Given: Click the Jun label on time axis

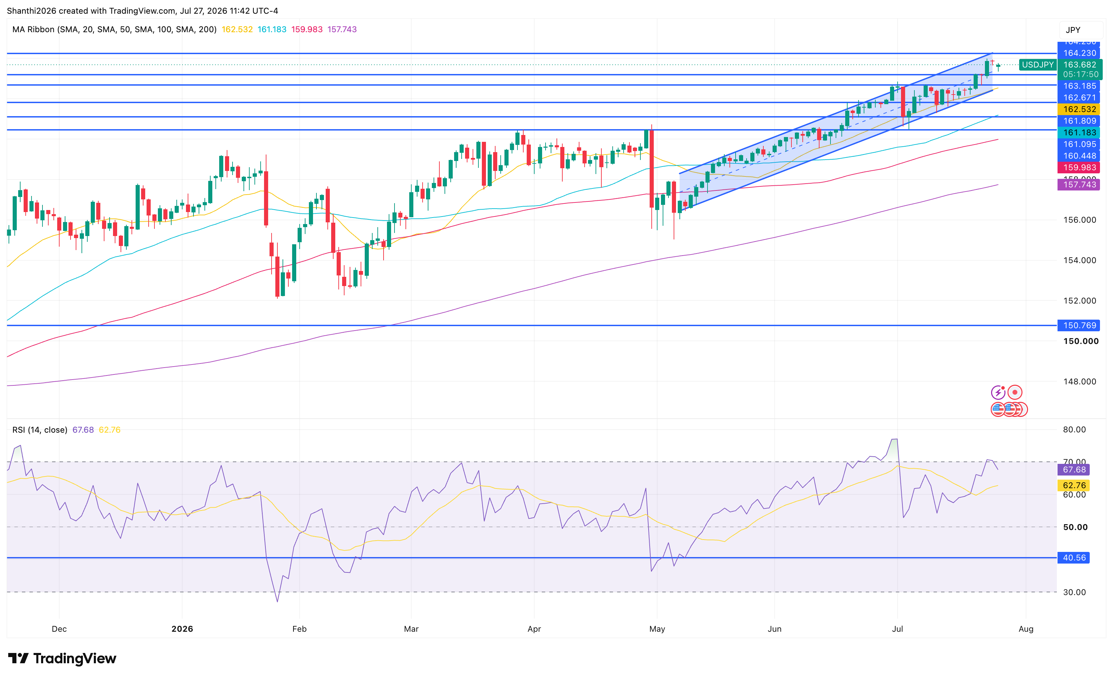Looking at the screenshot, I should pos(774,629).
